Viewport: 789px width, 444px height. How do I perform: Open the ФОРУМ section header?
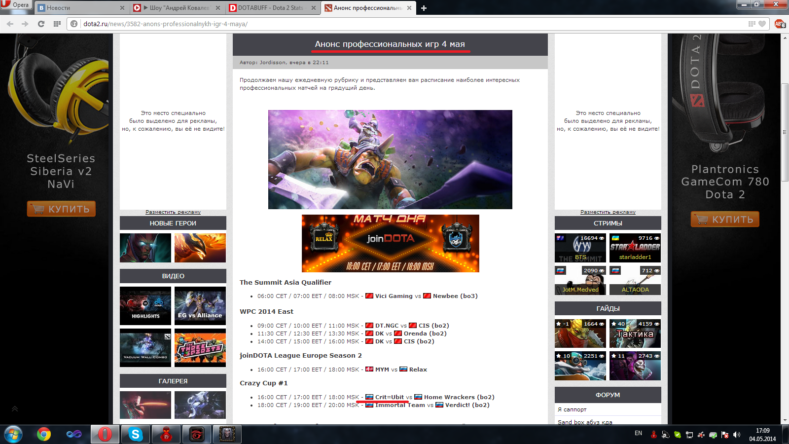pyautogui.click(x=608, y=395)
